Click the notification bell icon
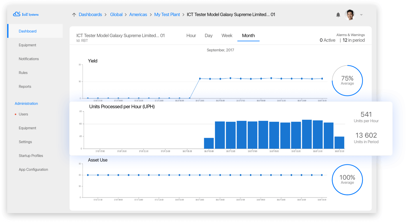Image resolution: width=407 pixels, height=222 pixels. (x=338, y=15)
